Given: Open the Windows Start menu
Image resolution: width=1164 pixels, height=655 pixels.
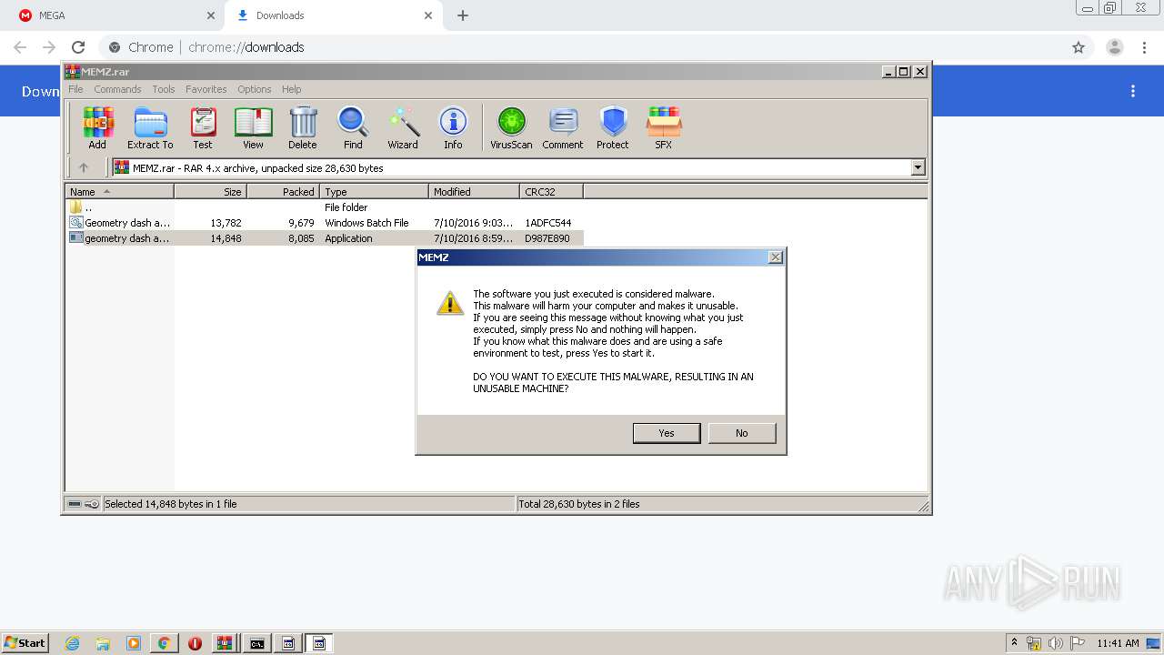Looking at the screenshot, I should pyautogui.click(x=25, y=642).
